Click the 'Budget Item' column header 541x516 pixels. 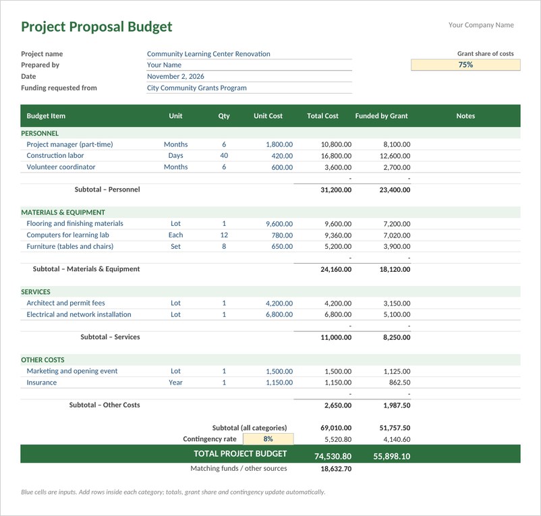[46, 116]
